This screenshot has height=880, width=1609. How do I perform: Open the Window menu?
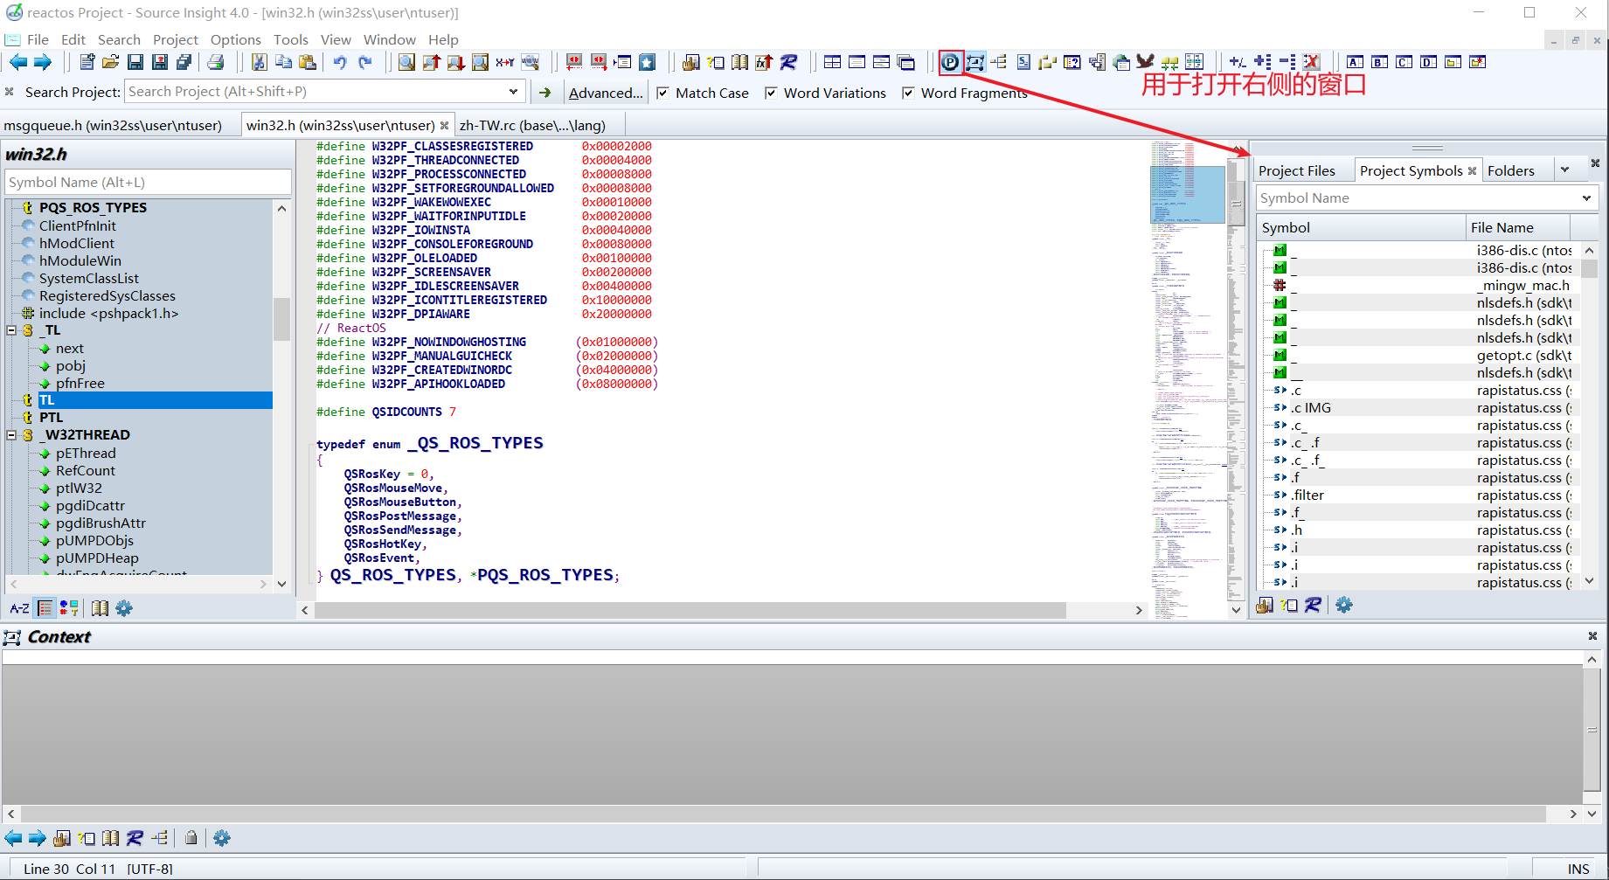coord(390,40)
